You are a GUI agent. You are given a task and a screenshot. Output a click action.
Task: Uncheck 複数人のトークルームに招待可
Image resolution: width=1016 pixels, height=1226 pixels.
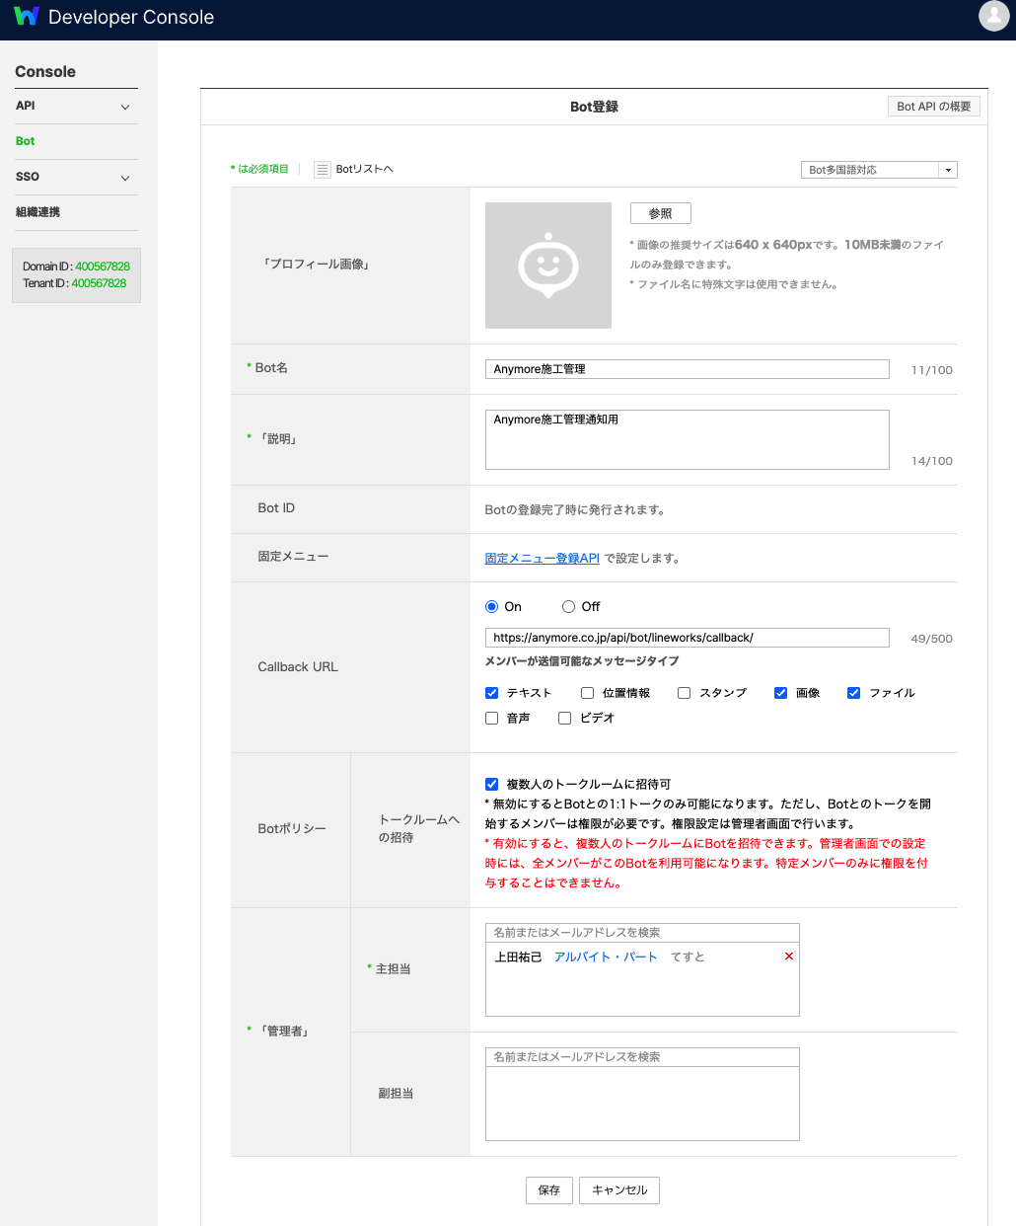tap(491, 784)
